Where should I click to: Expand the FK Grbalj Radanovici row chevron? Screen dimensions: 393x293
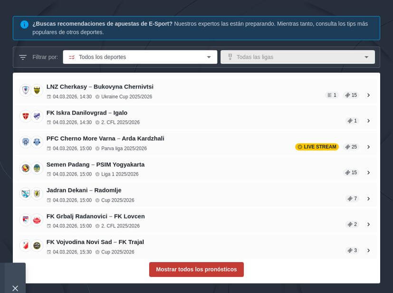369,224
